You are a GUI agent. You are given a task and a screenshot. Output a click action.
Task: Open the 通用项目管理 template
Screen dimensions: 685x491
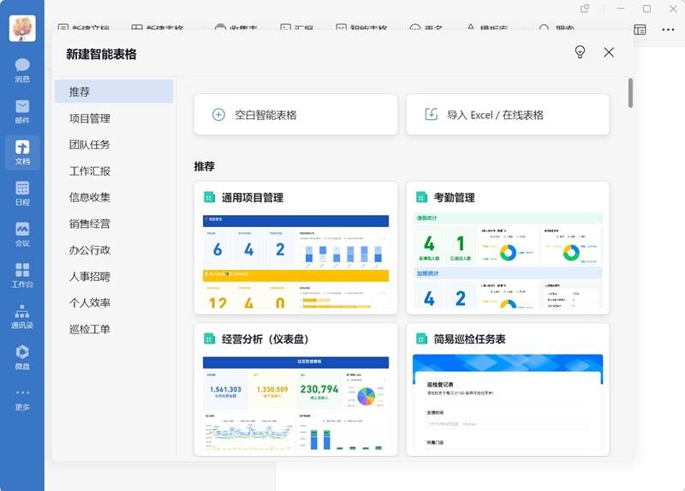[x=295, y=248]
